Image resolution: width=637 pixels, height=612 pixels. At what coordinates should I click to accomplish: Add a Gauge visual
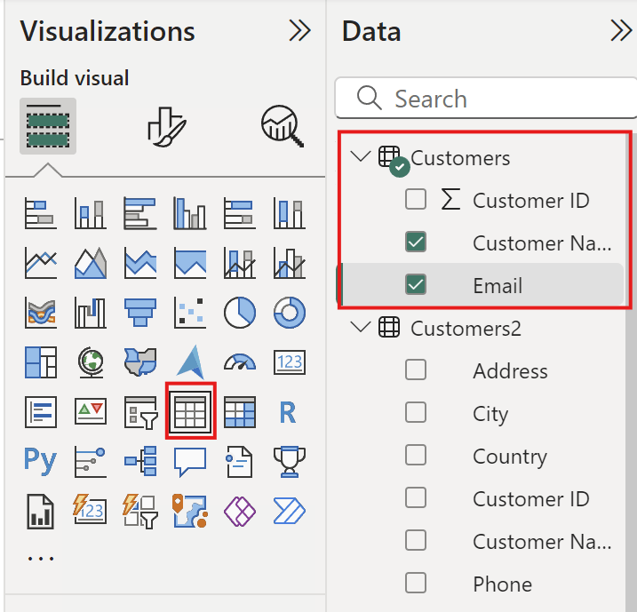(239, 362)
